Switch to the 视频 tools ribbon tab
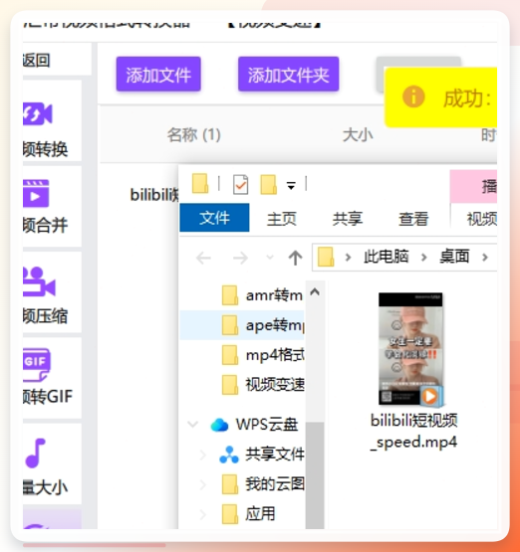This screenshot has width=520, height=552. click(x=482, y=219)
